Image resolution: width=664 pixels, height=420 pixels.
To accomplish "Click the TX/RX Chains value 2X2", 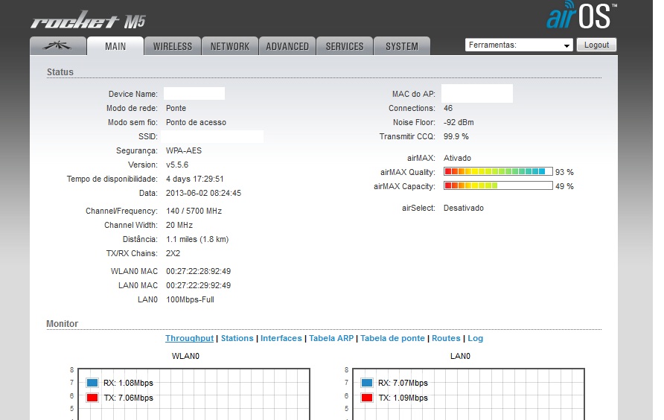I will click(173, 253).
